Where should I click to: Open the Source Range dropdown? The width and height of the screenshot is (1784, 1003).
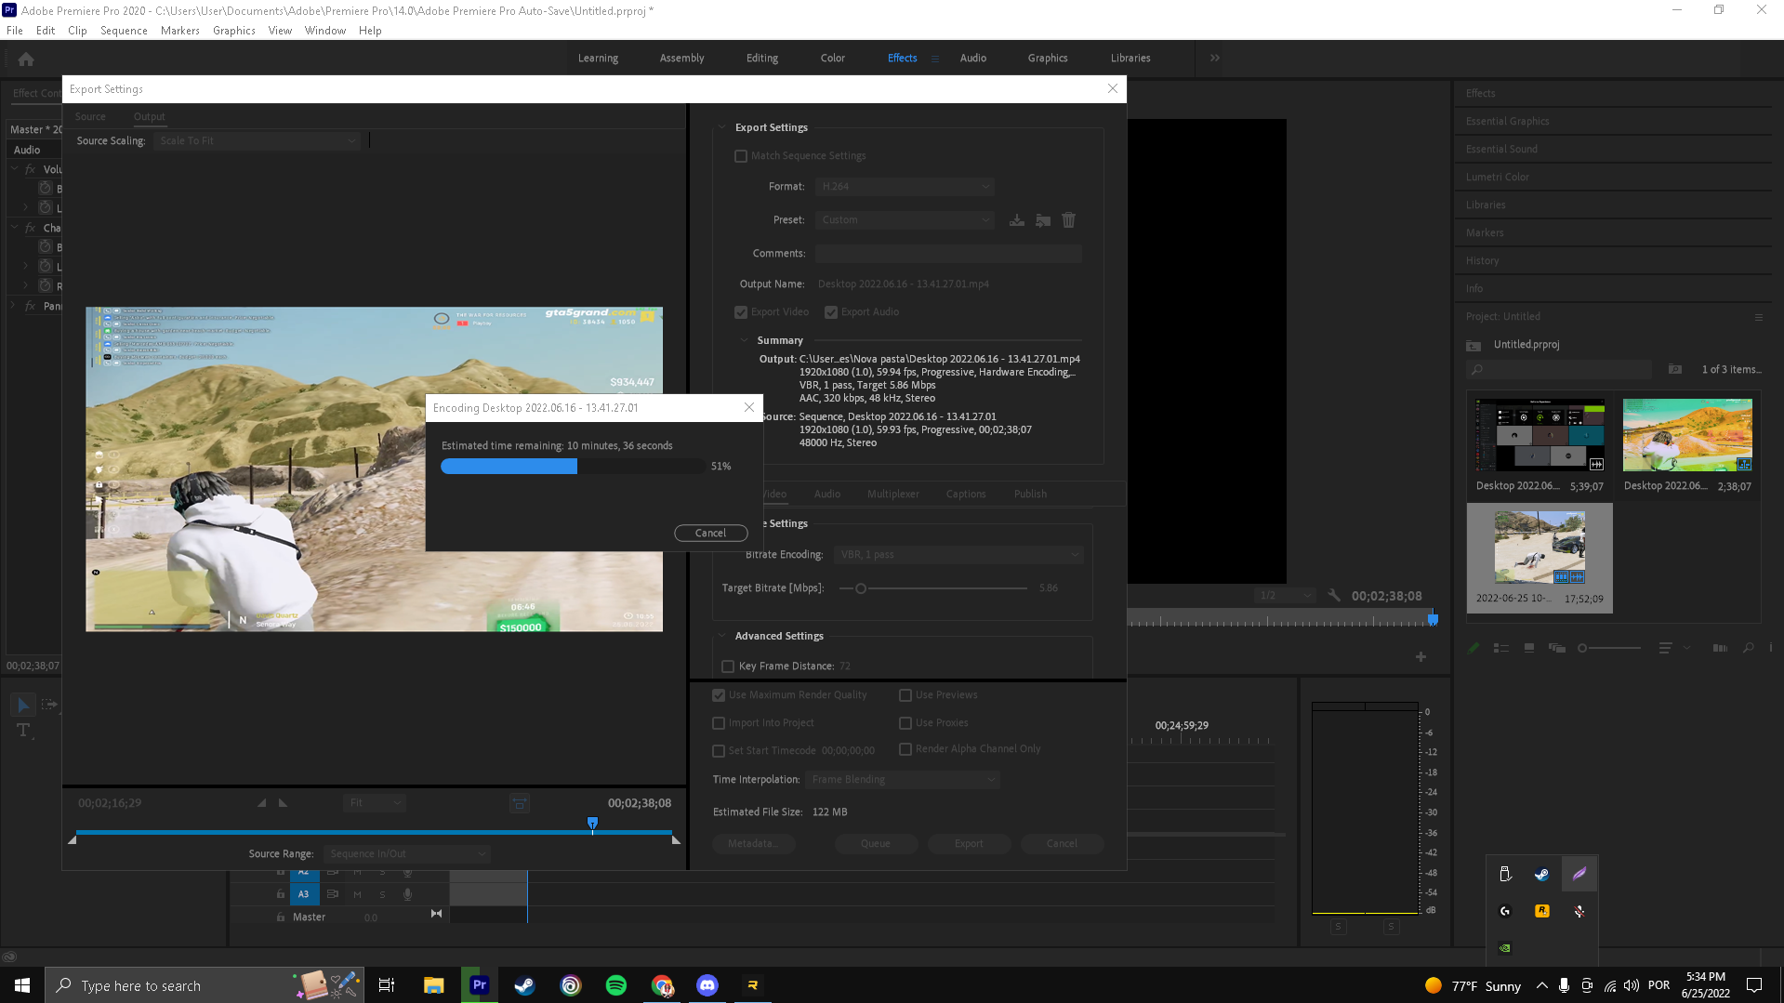(x=407, y=854)
